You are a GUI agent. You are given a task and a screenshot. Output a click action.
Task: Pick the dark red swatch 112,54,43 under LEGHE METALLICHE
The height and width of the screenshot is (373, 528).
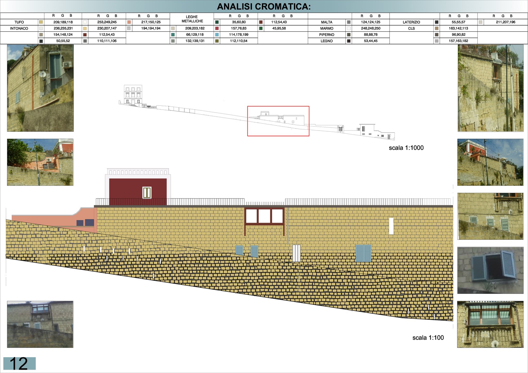tap(261, 22)
